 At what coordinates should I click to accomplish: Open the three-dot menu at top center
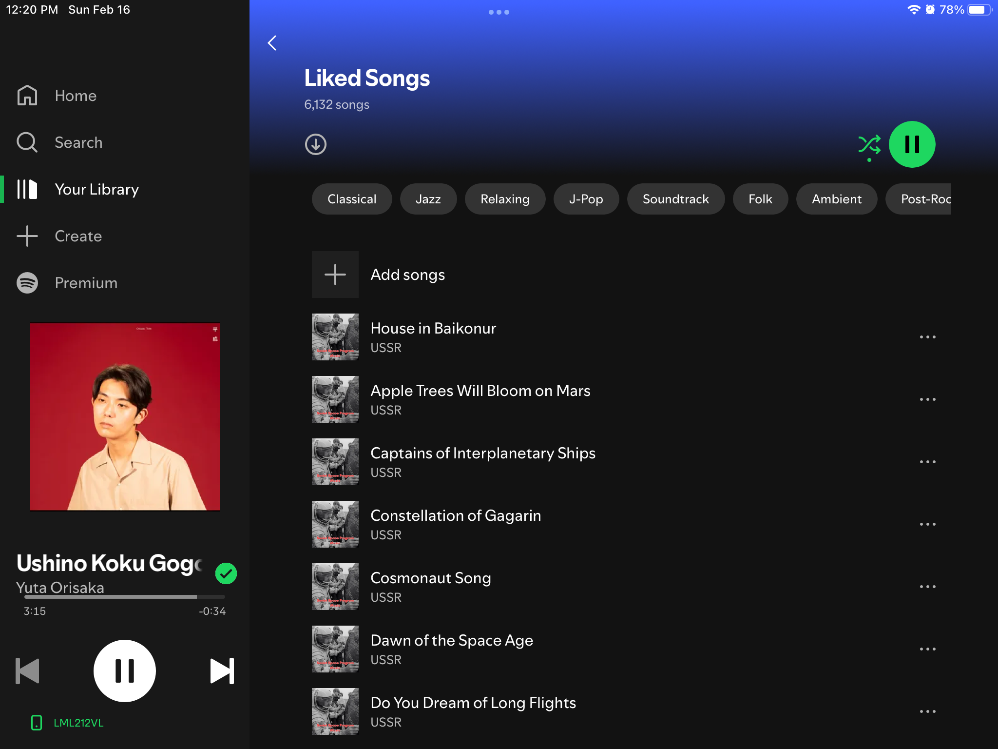tap(499, 12)
